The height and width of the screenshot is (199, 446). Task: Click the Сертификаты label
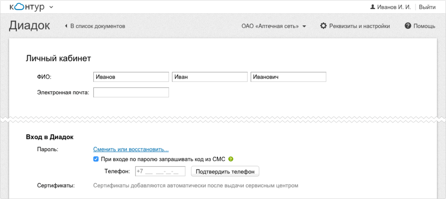pyautogui.click(x=56, y=186)
